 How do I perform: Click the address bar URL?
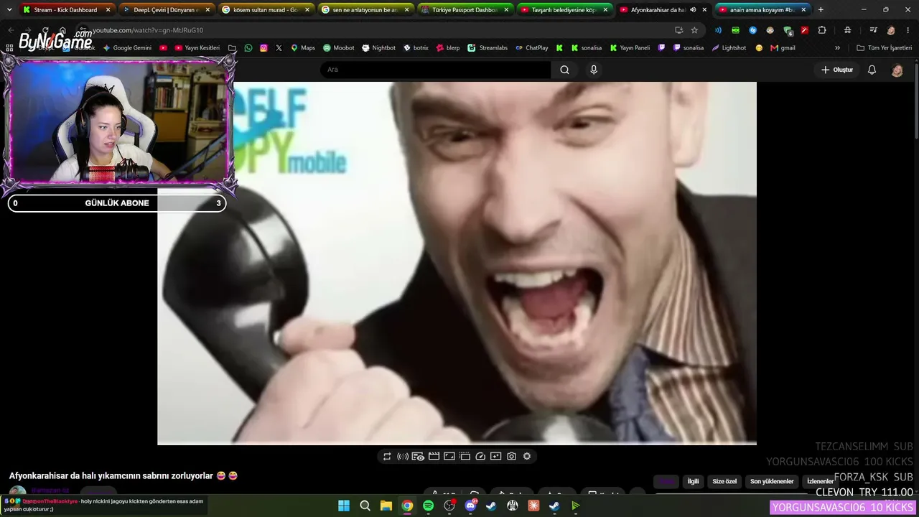(x=147, y=30)
